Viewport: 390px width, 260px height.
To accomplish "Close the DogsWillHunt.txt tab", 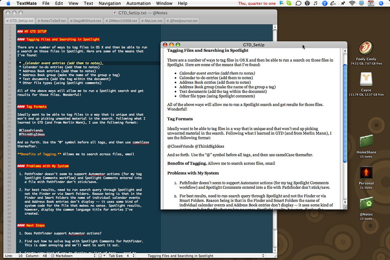I will click(x=71, y=21).
